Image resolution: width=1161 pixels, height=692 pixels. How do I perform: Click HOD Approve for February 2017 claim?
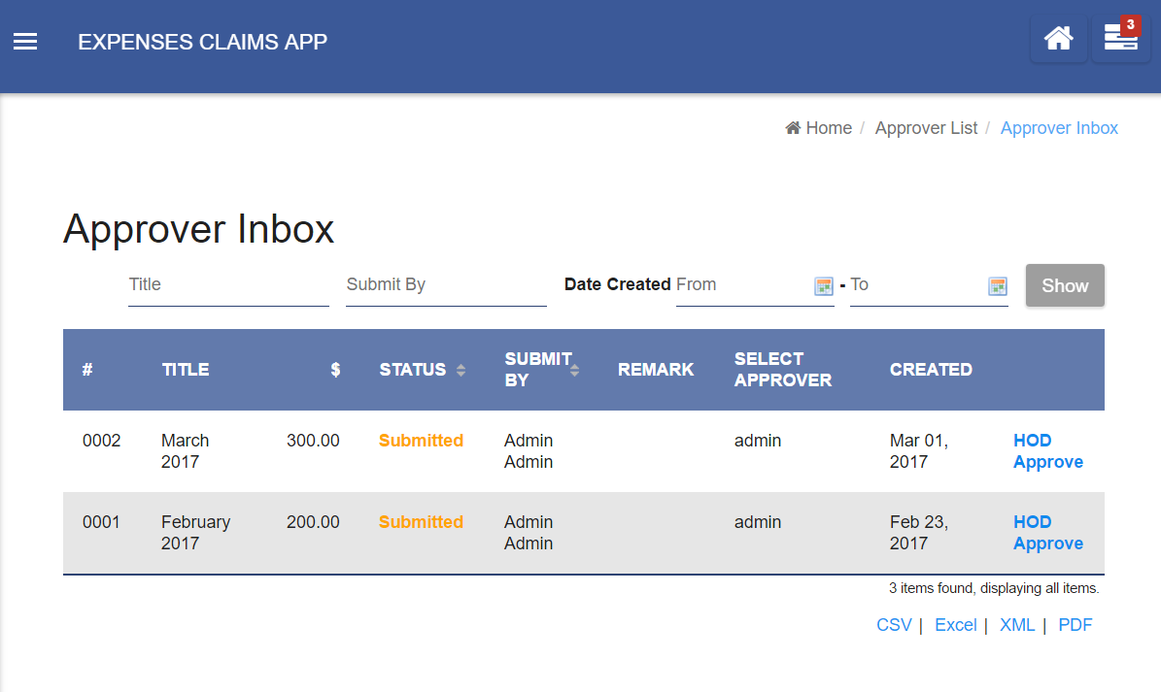click(1047, 533)
